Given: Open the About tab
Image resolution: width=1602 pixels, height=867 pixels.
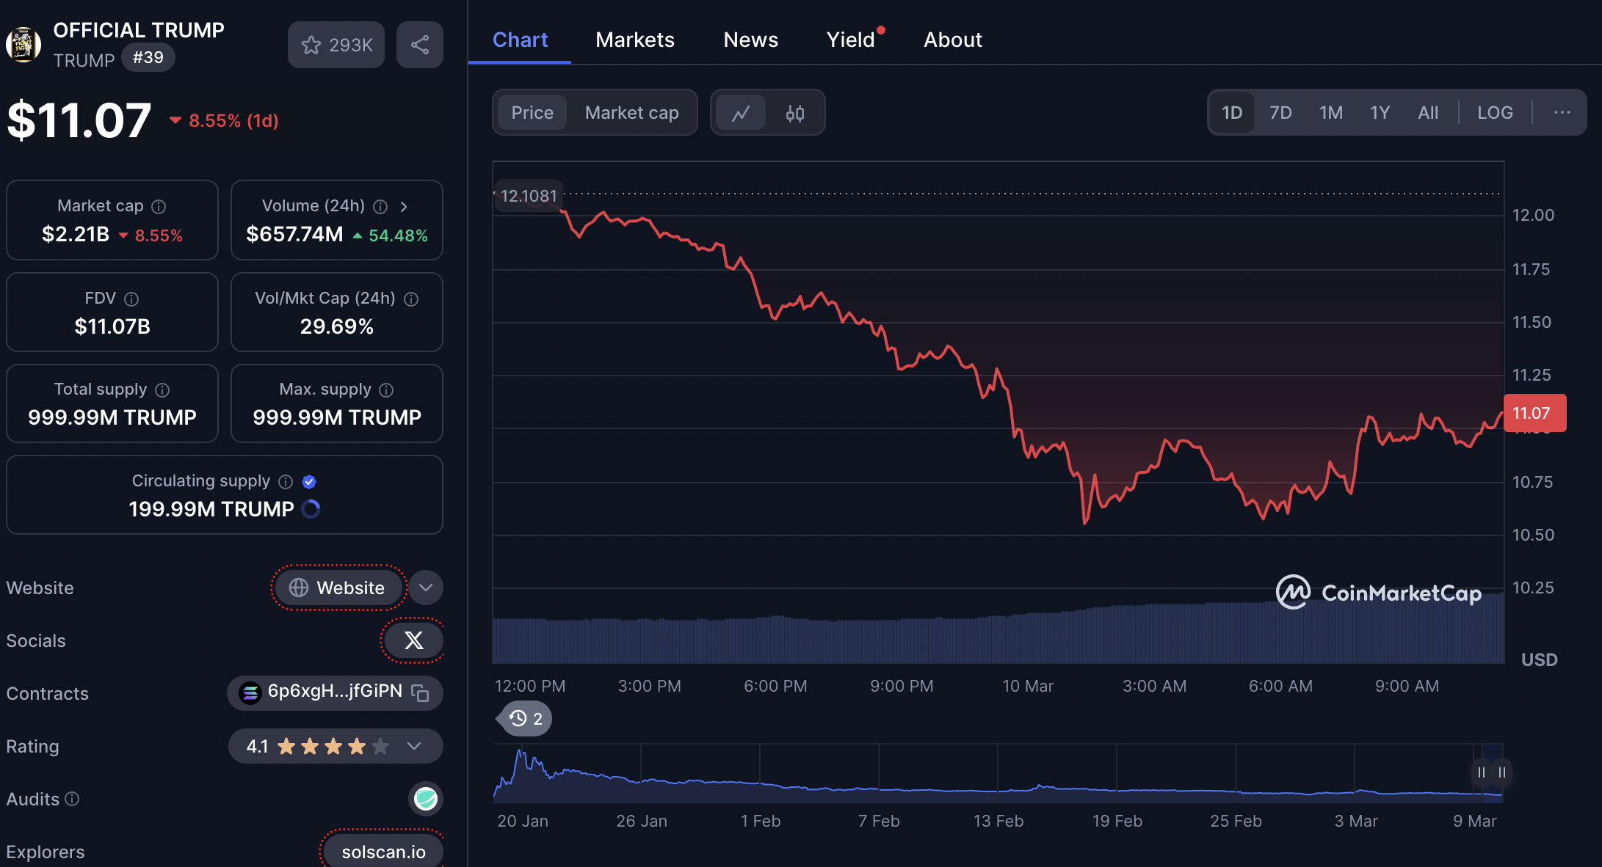Looking at the screenshot, I should (952, 40).
